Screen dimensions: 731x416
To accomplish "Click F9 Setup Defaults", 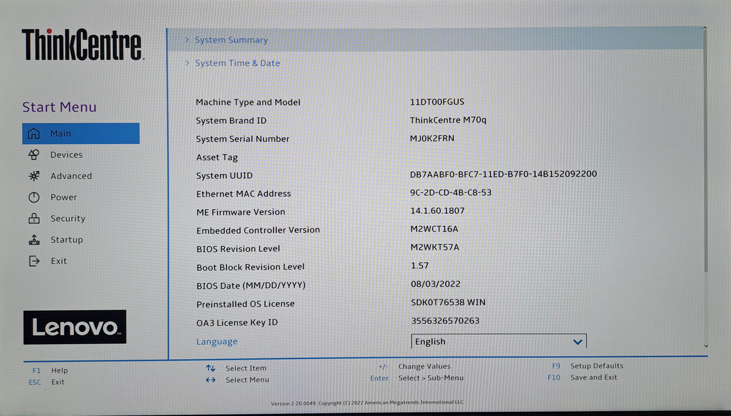I will [x=588, y=366].
